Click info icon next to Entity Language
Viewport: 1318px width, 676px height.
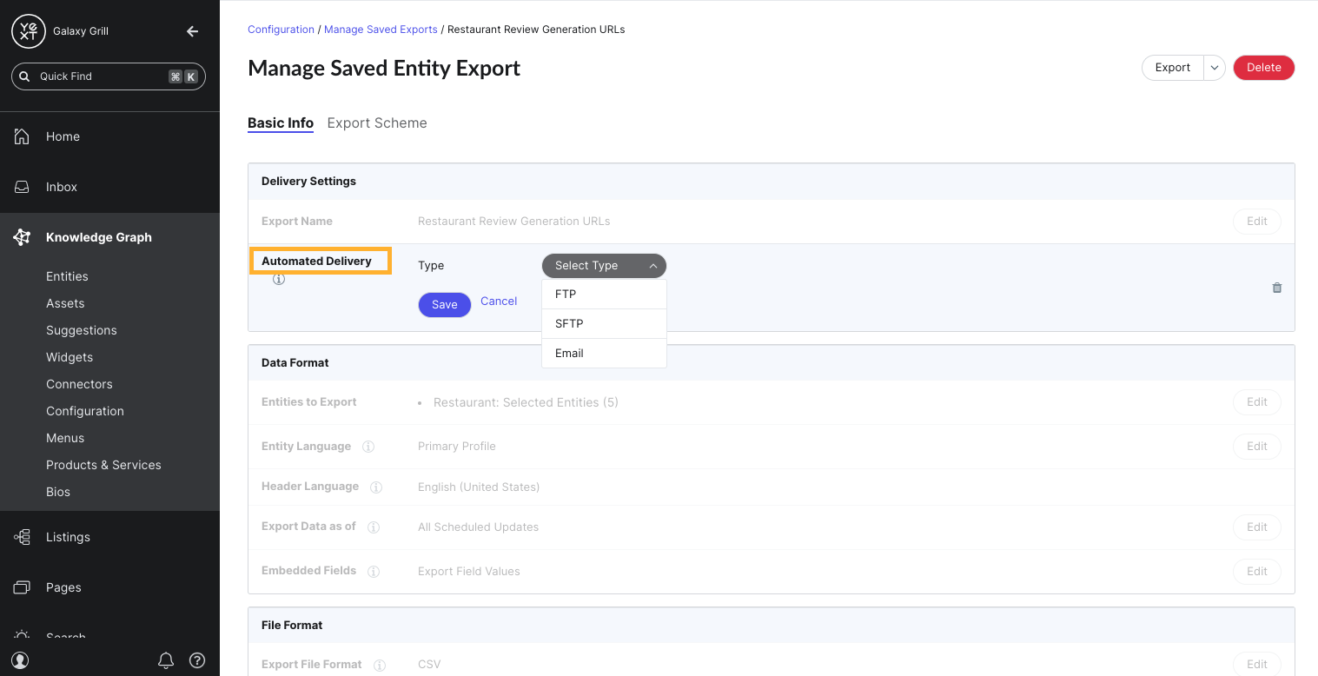click(x=368, y=447)
